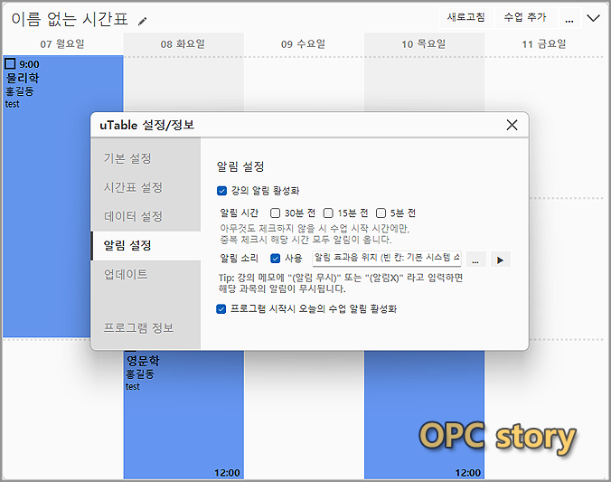The image size is (611, 482).
Task: Click the 수업 추가 button
Action: coord(525,17)
